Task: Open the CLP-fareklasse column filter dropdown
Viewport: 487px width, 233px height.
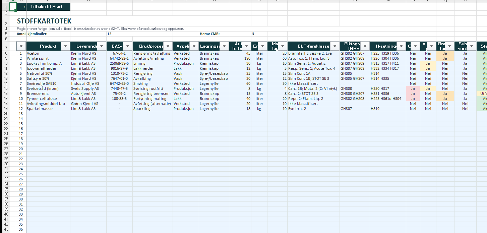Action: 335,46
